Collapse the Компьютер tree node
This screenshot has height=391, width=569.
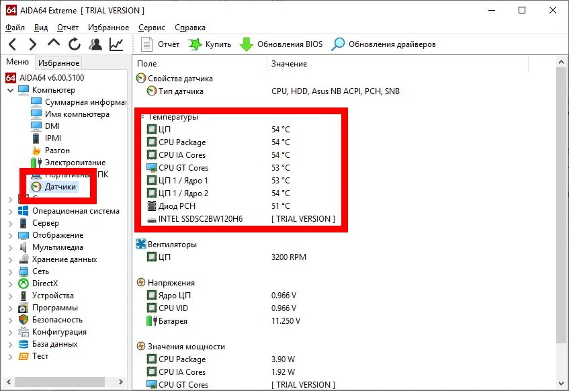10,90
